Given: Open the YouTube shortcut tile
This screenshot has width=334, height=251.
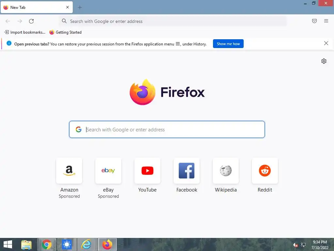Looking at the screenshot, I should pyautogui.click(x=147, y=171).
